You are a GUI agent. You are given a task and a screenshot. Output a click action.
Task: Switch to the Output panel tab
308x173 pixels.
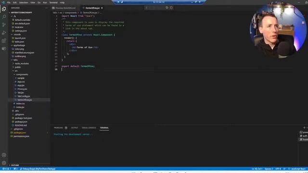[x=75, y=128]
